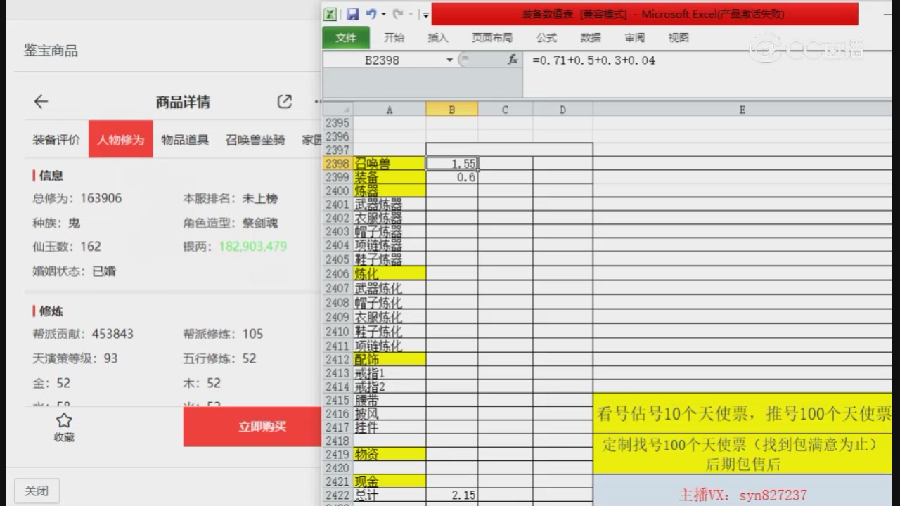
Task: Switch to the 插入 ribbon tab
Action: point(438,38)
